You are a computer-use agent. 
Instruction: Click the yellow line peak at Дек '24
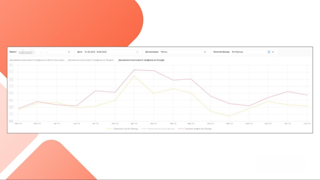point(134,76)
